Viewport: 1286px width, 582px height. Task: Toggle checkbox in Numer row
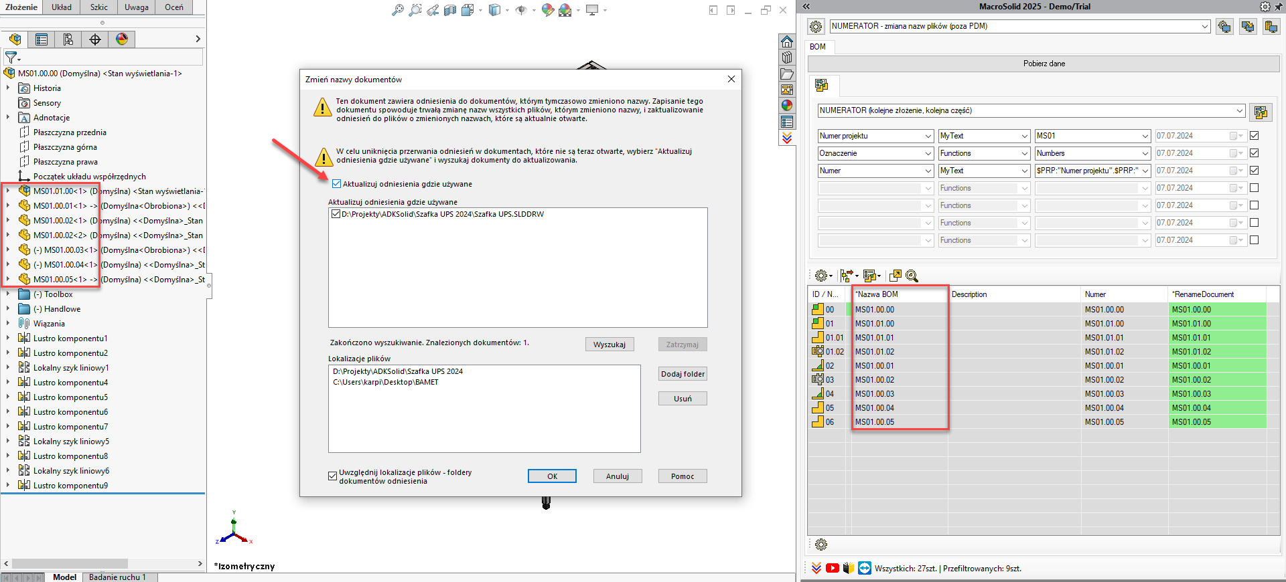pos(1255,171)
